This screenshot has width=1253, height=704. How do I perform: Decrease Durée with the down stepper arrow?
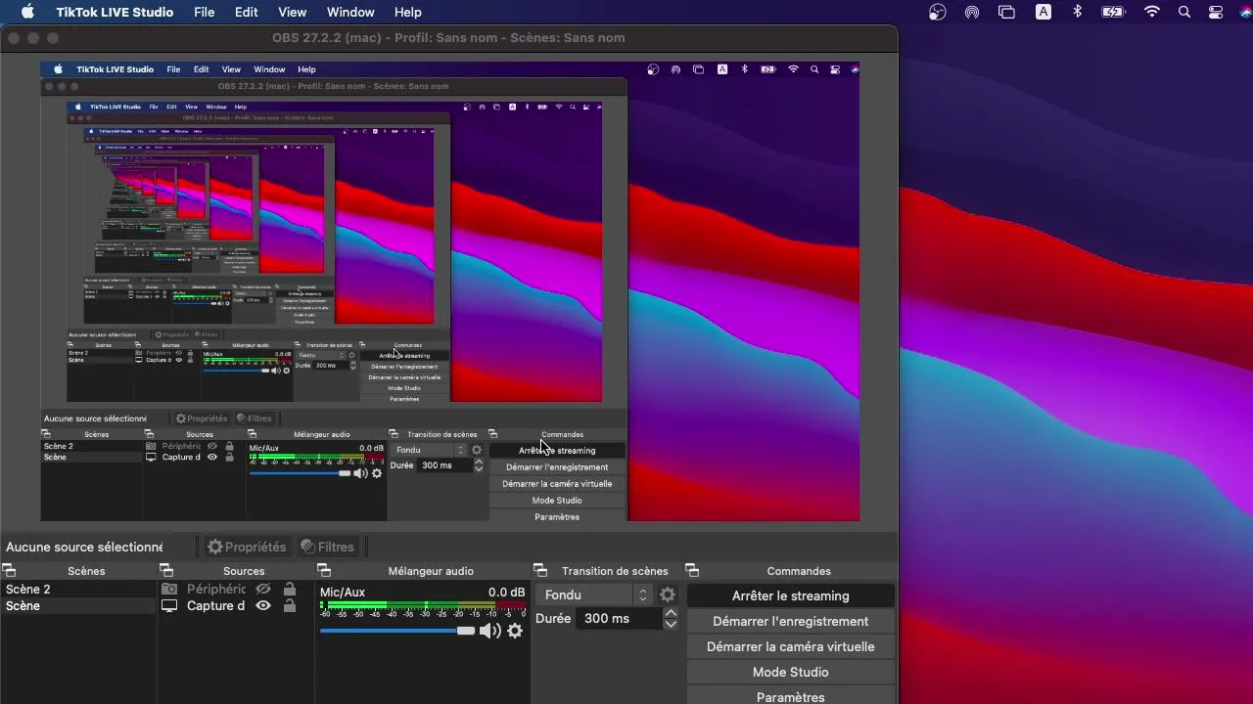[x=671, y=624]
